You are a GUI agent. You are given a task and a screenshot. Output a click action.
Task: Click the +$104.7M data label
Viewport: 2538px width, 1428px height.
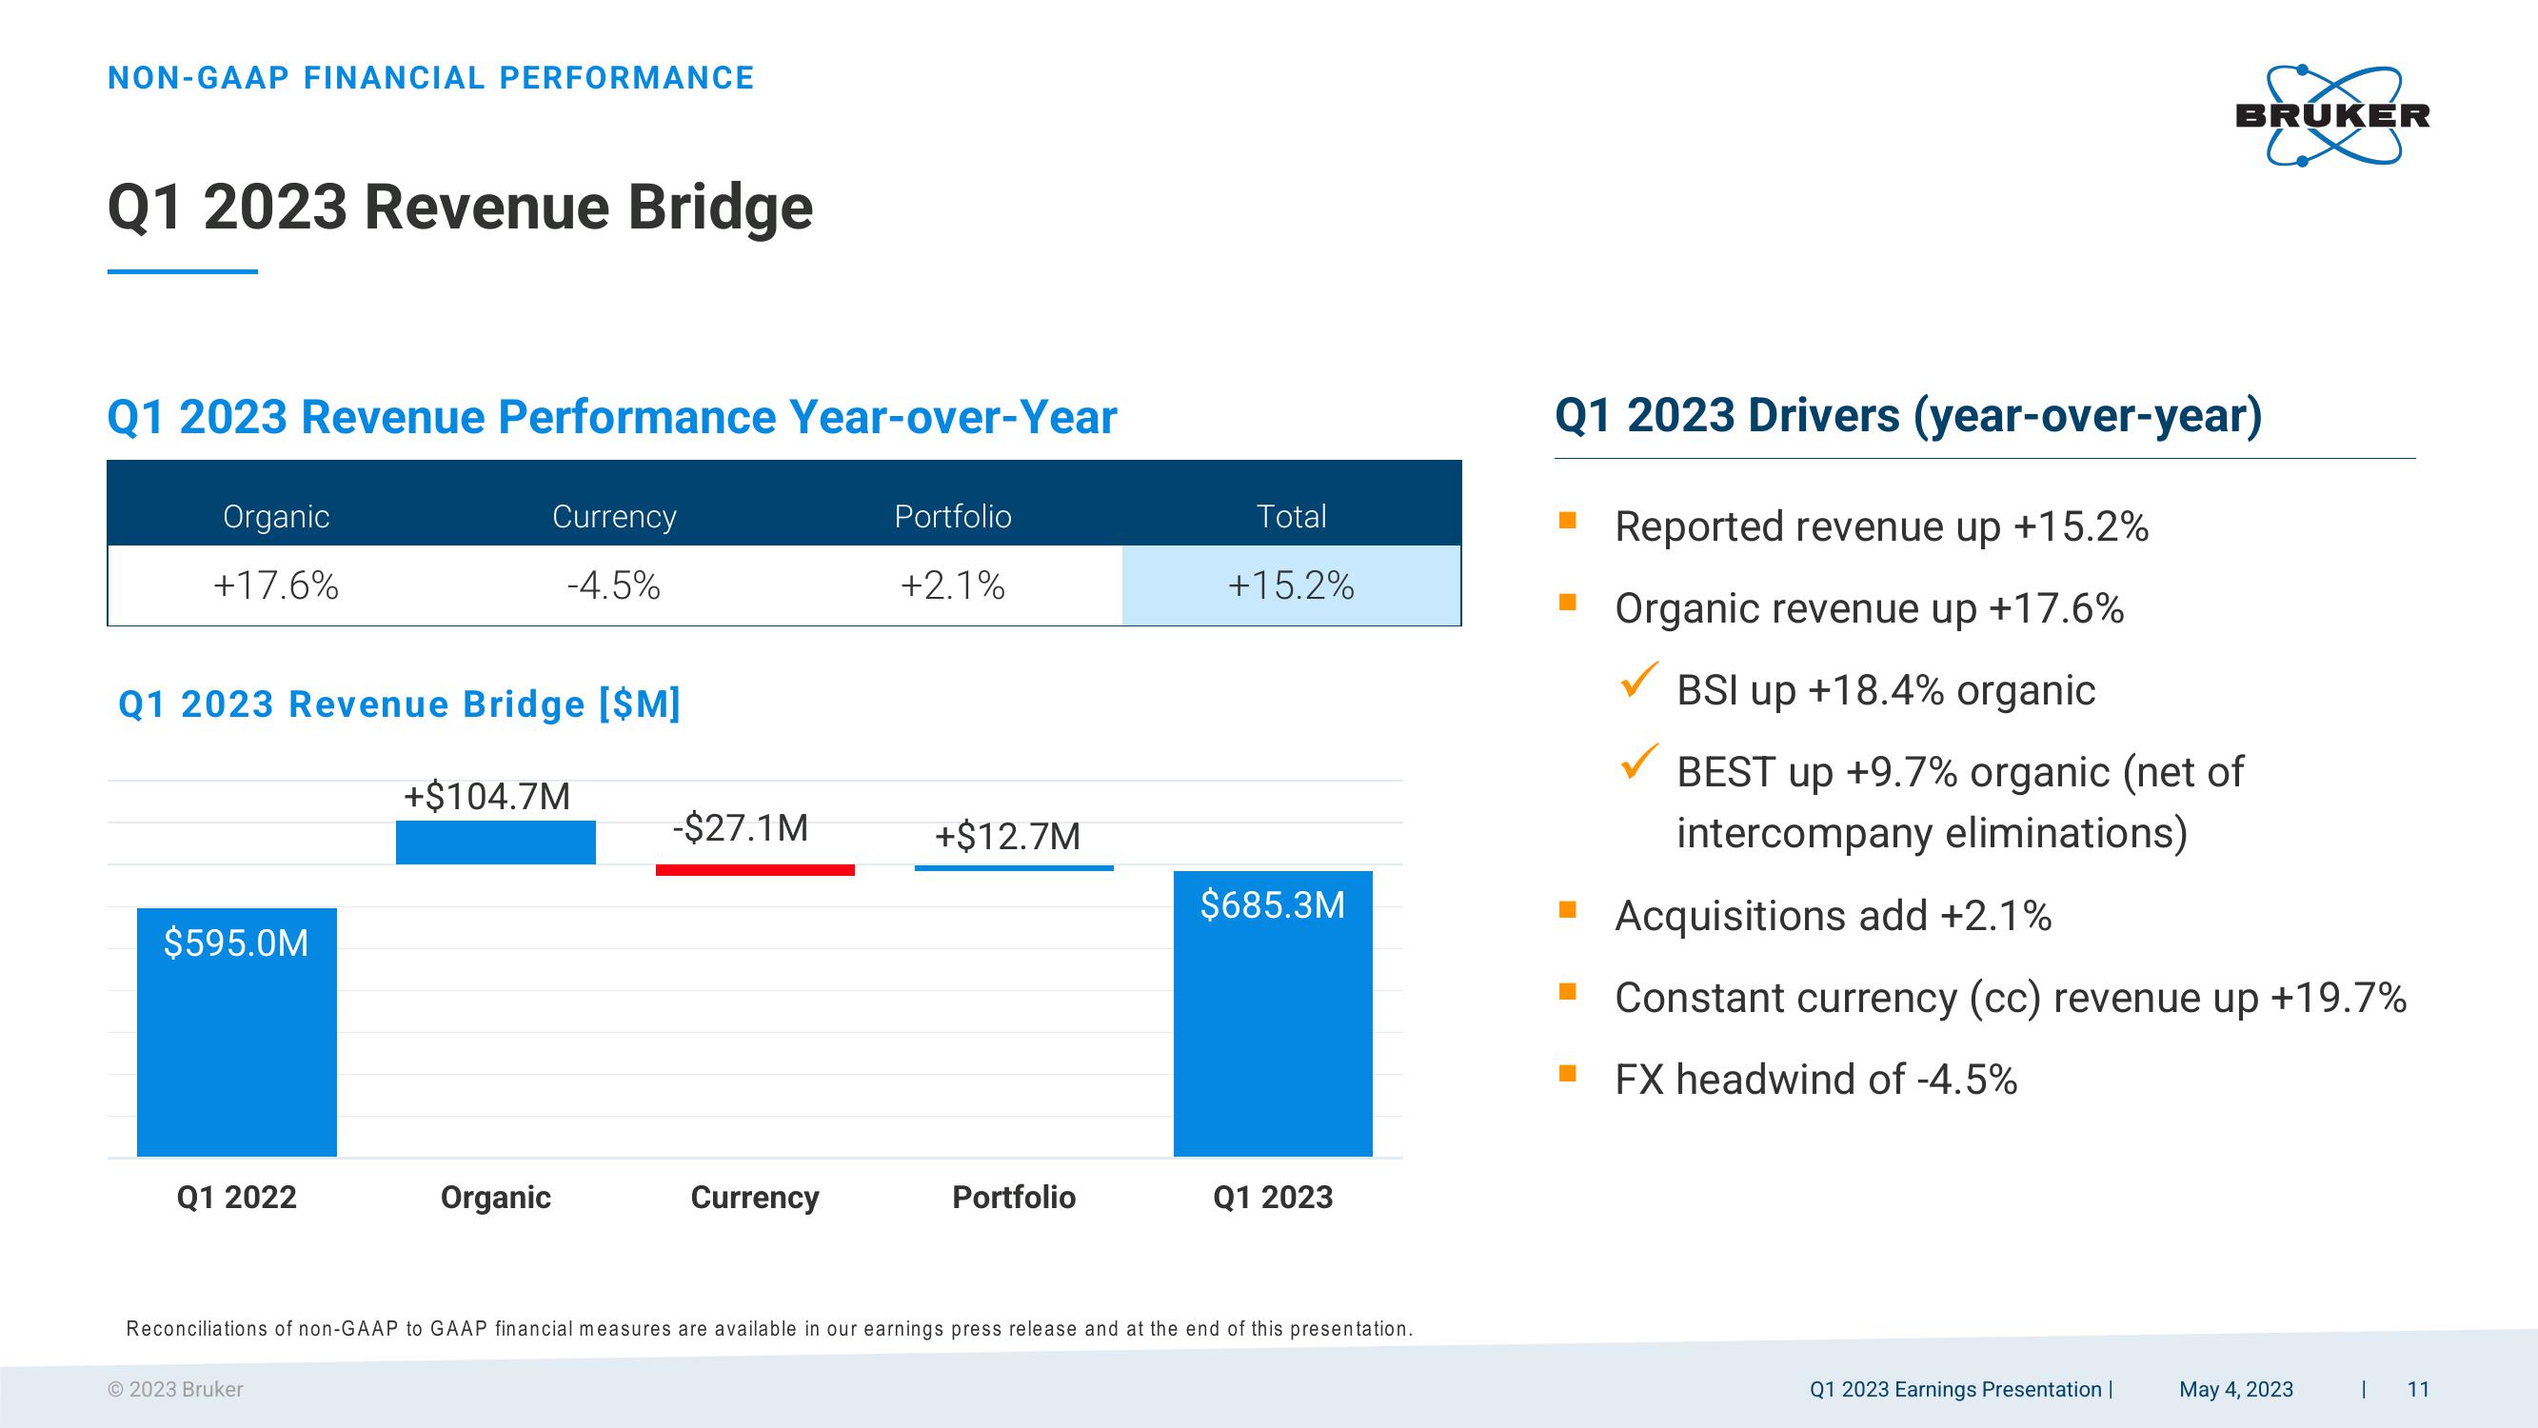[486, 796]
